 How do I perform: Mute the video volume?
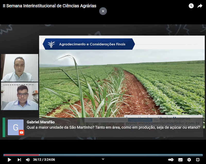point(28,160)
